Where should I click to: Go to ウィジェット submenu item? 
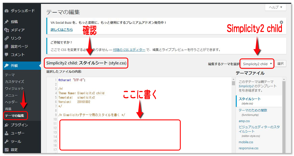pos(14,88)
